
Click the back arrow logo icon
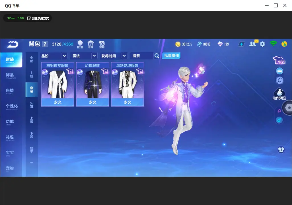point(13,44)
